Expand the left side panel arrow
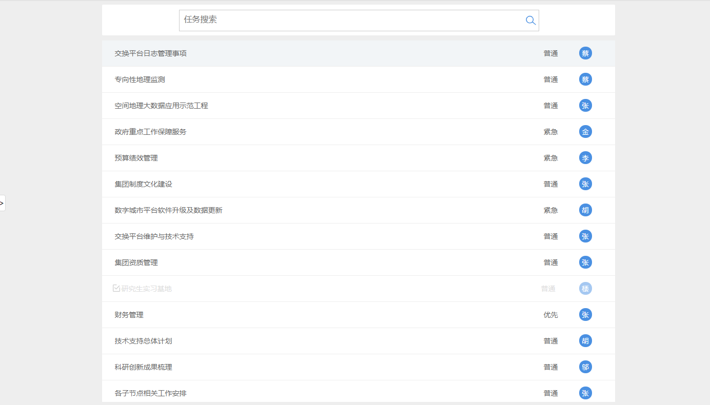The height and width of the screenshot is (405, 710). 2,203
